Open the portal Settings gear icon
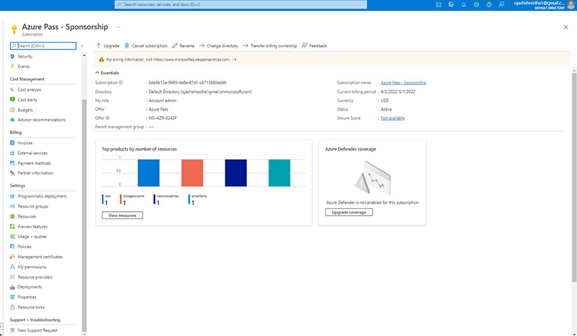The height and width of the screenshot is (336, 577). 476,5
